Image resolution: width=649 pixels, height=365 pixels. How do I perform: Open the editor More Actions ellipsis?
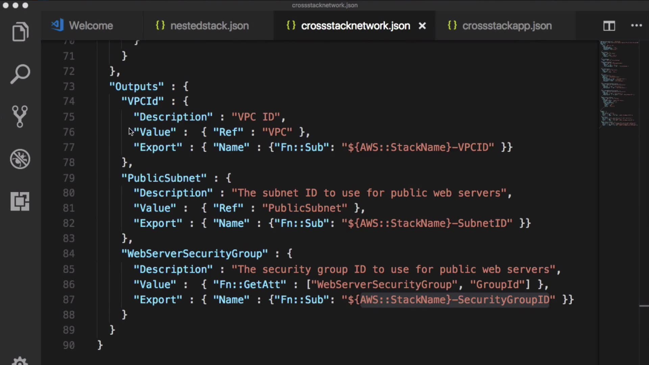pyautogui.click(x=636, y=26)
